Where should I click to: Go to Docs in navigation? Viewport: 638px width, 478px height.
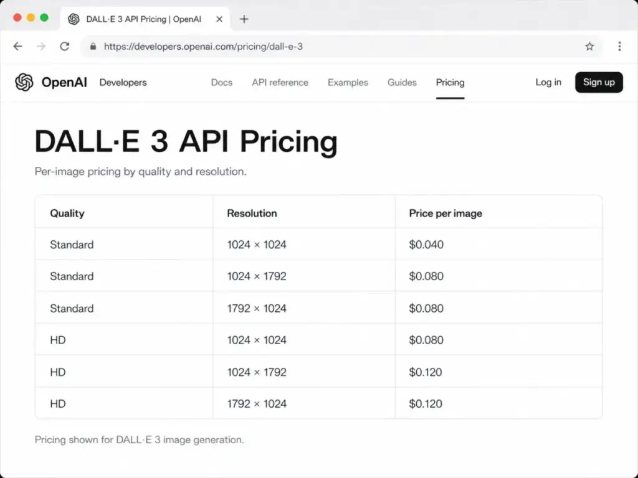[222, 83]
